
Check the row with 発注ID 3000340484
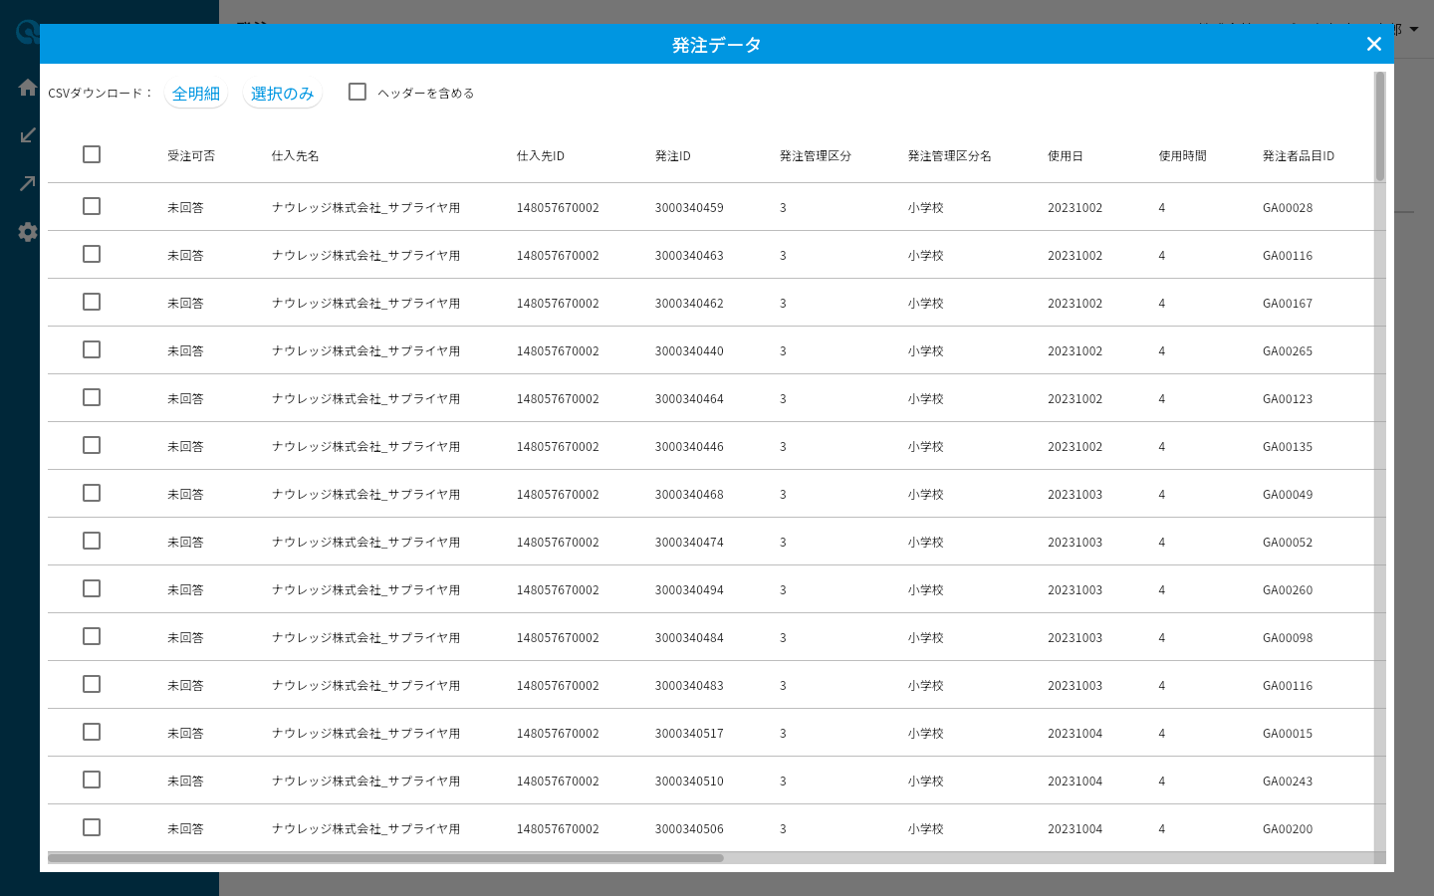pos(92,636)
